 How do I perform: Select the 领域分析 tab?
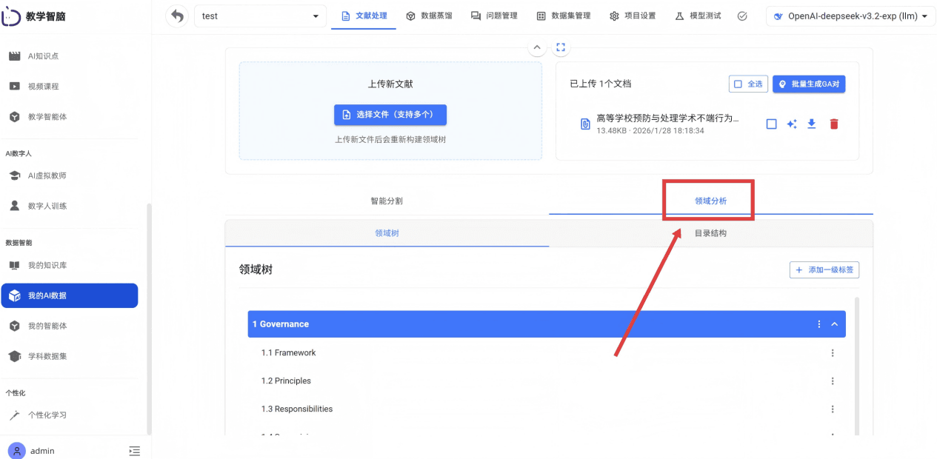[x=711, y=201]
